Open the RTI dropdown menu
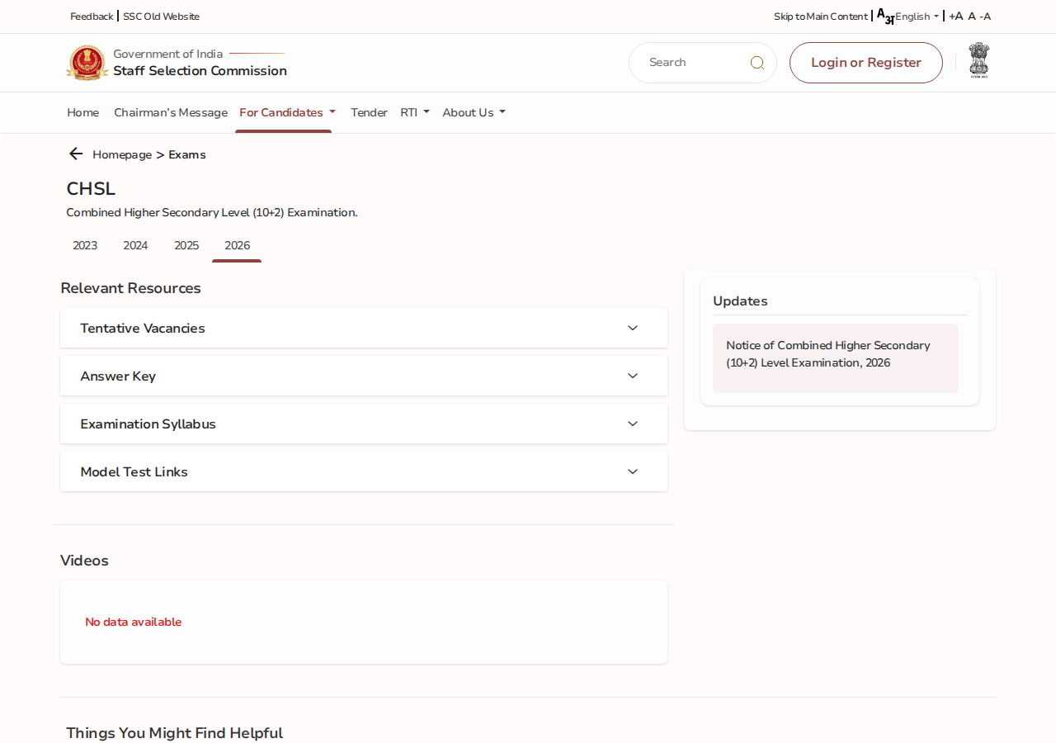 tap(415, 112)
